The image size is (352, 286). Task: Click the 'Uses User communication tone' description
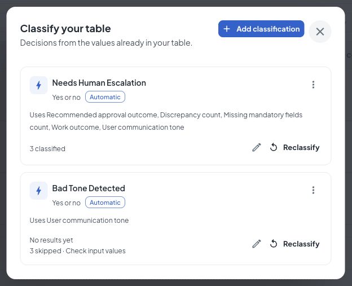click(x=79, y=221)
